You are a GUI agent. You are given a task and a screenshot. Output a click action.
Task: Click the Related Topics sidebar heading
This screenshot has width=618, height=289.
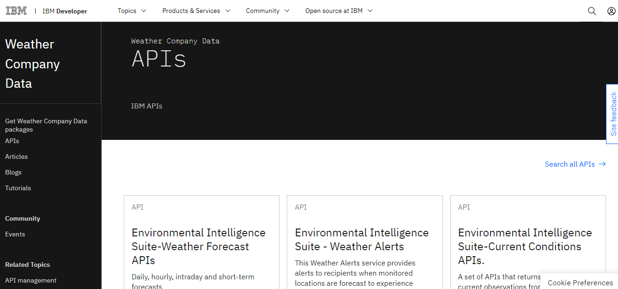[x=28, y=265]
